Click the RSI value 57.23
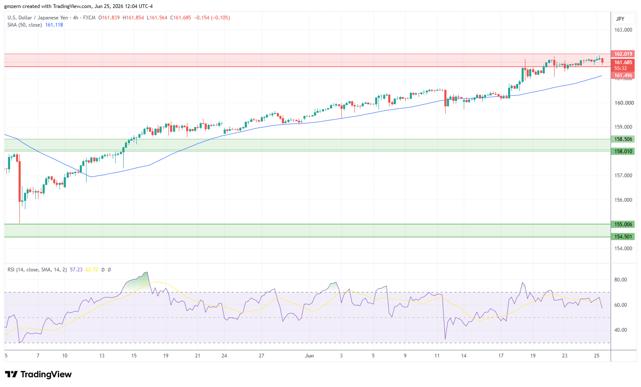The height and width of the screenshot is (387, 641). click(76, 270)
